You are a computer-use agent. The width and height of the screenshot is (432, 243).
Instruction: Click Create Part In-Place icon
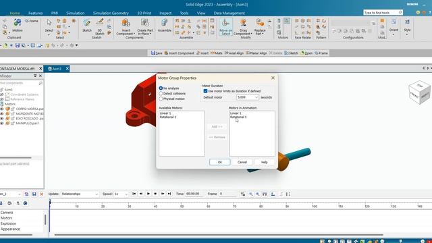click(x=145, y=23)
